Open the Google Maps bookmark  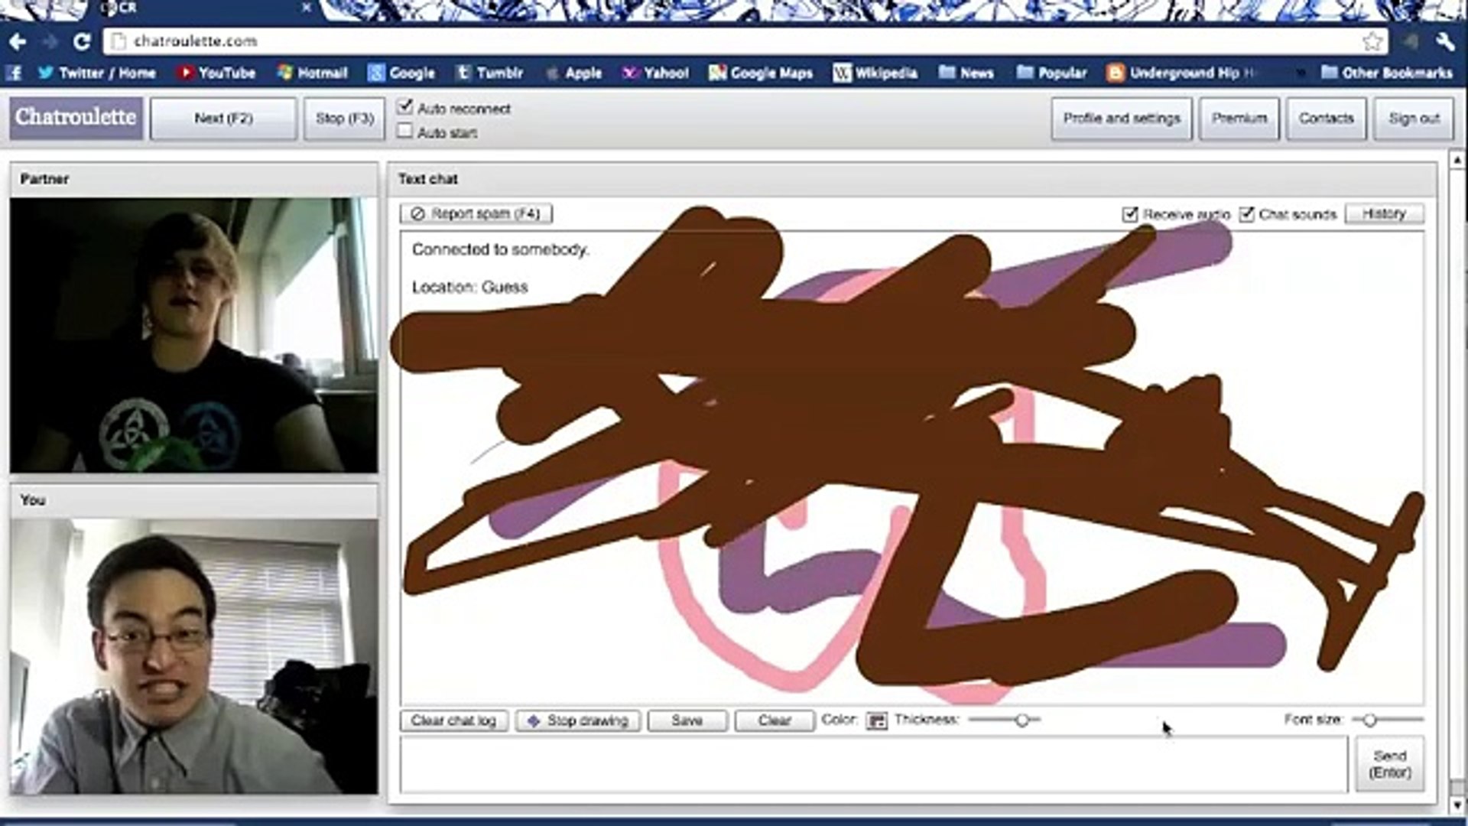[761, 73]
